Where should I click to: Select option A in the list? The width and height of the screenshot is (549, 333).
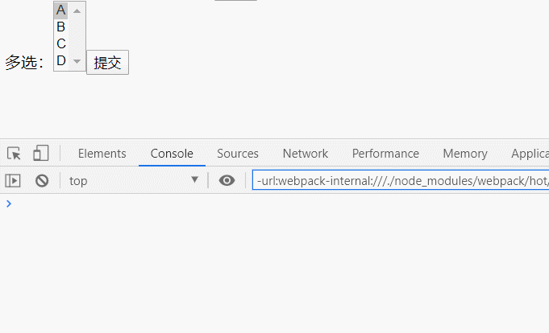pos(61,10)
